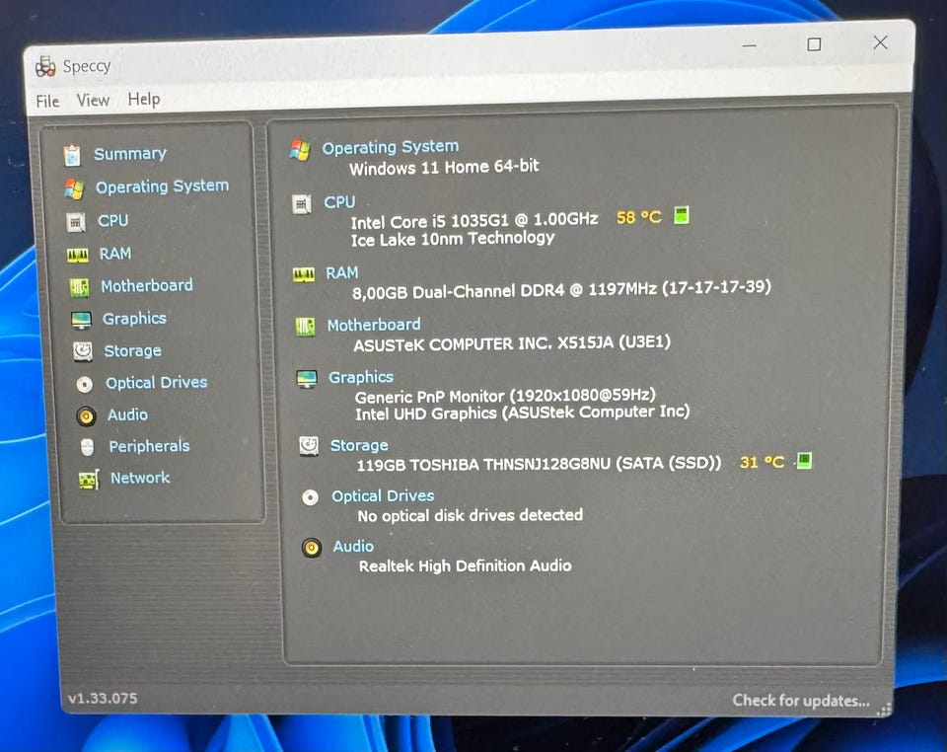Click CPU chip icon in summary pane
Image resolution: width=947 pixels, height=752 pixels.
[x=302, y=204]
